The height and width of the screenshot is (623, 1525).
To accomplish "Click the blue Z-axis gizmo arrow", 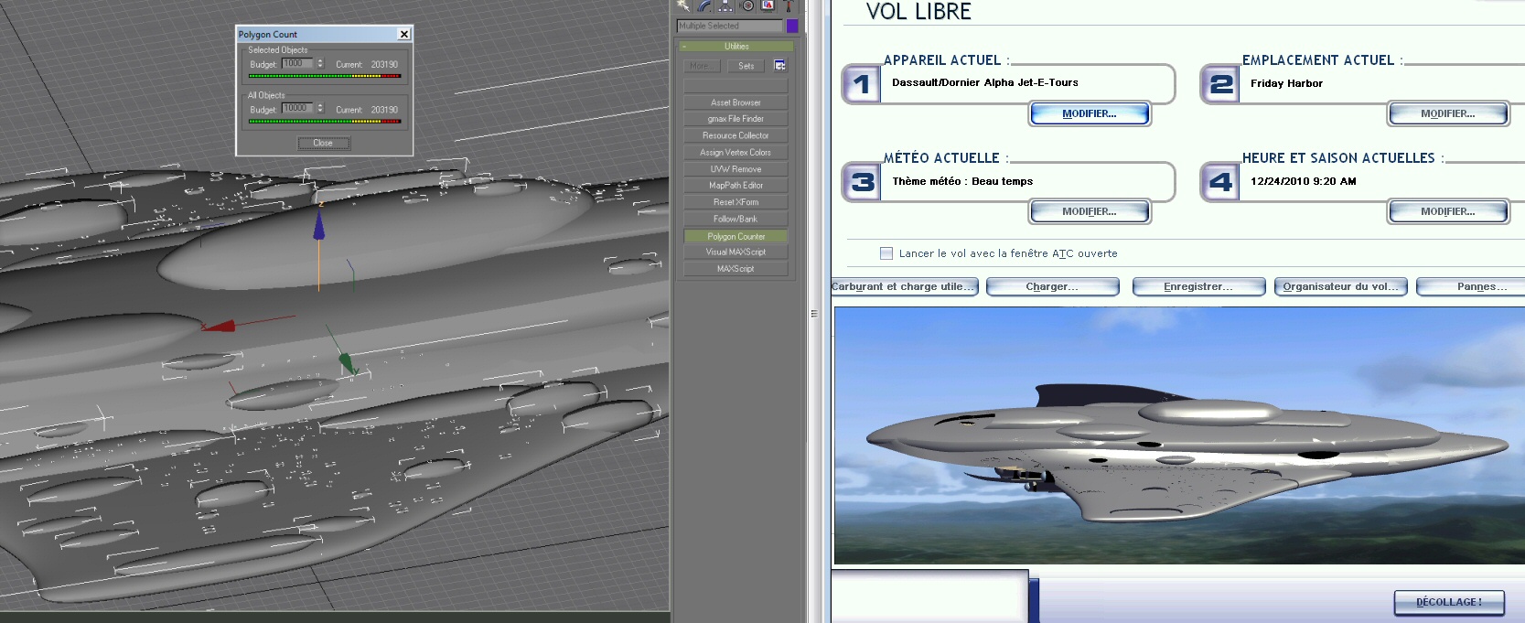I will (x=318, y=225).
